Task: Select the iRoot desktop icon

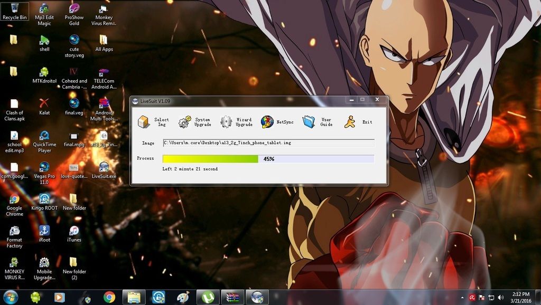Action: click(x=44, y=234)
